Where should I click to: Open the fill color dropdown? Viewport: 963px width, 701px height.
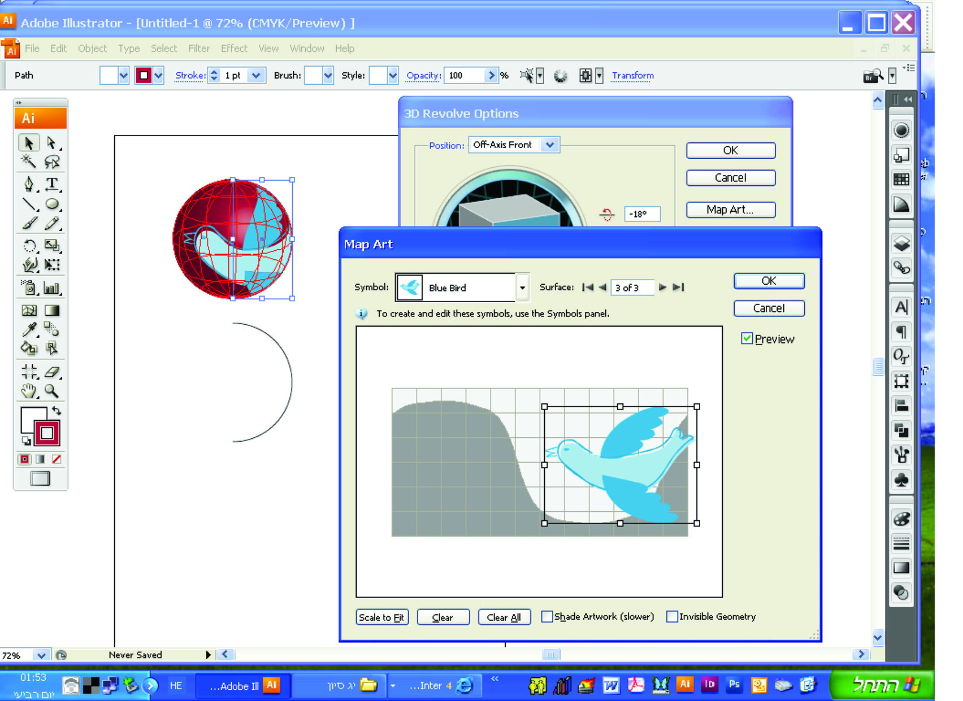point(123,75)
